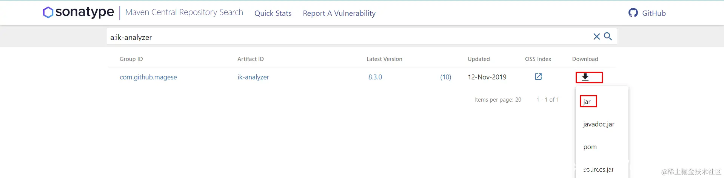The height and width of the screenshot is (178, 724).
Task: Choose sources.jar in the download menu
Action: 598,169
